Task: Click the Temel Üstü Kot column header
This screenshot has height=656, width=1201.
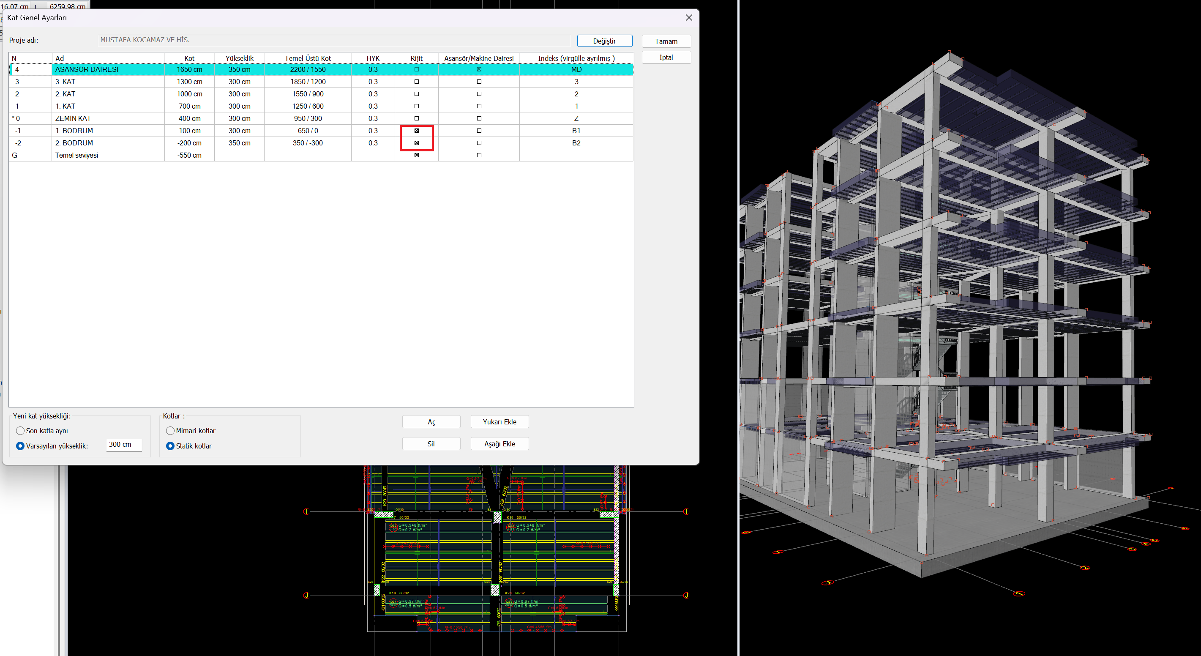Action: 307,58
